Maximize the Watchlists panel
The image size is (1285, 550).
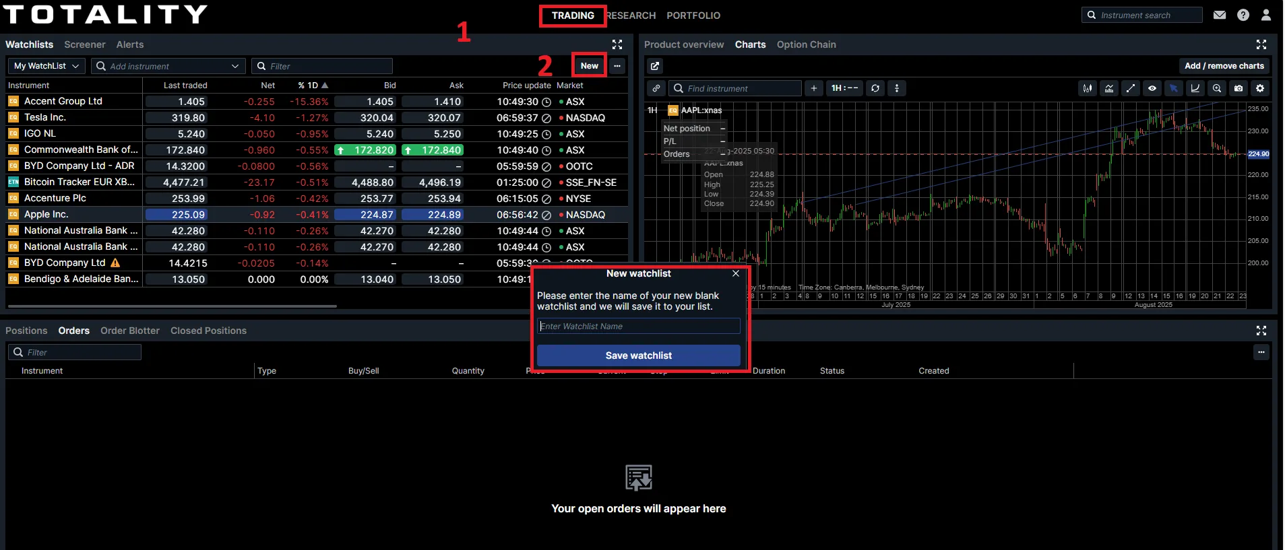click(x=617, y=44)
